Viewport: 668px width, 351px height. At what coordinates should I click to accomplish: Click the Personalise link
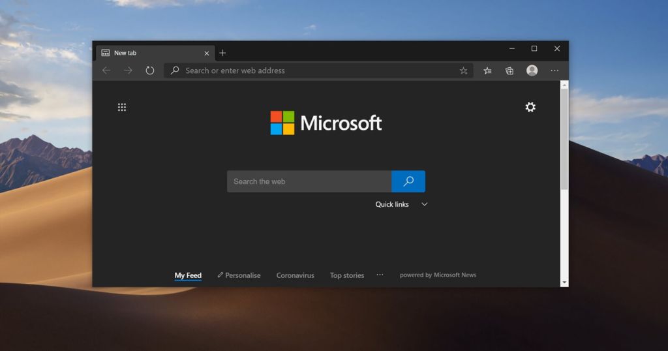pos(239,275)
